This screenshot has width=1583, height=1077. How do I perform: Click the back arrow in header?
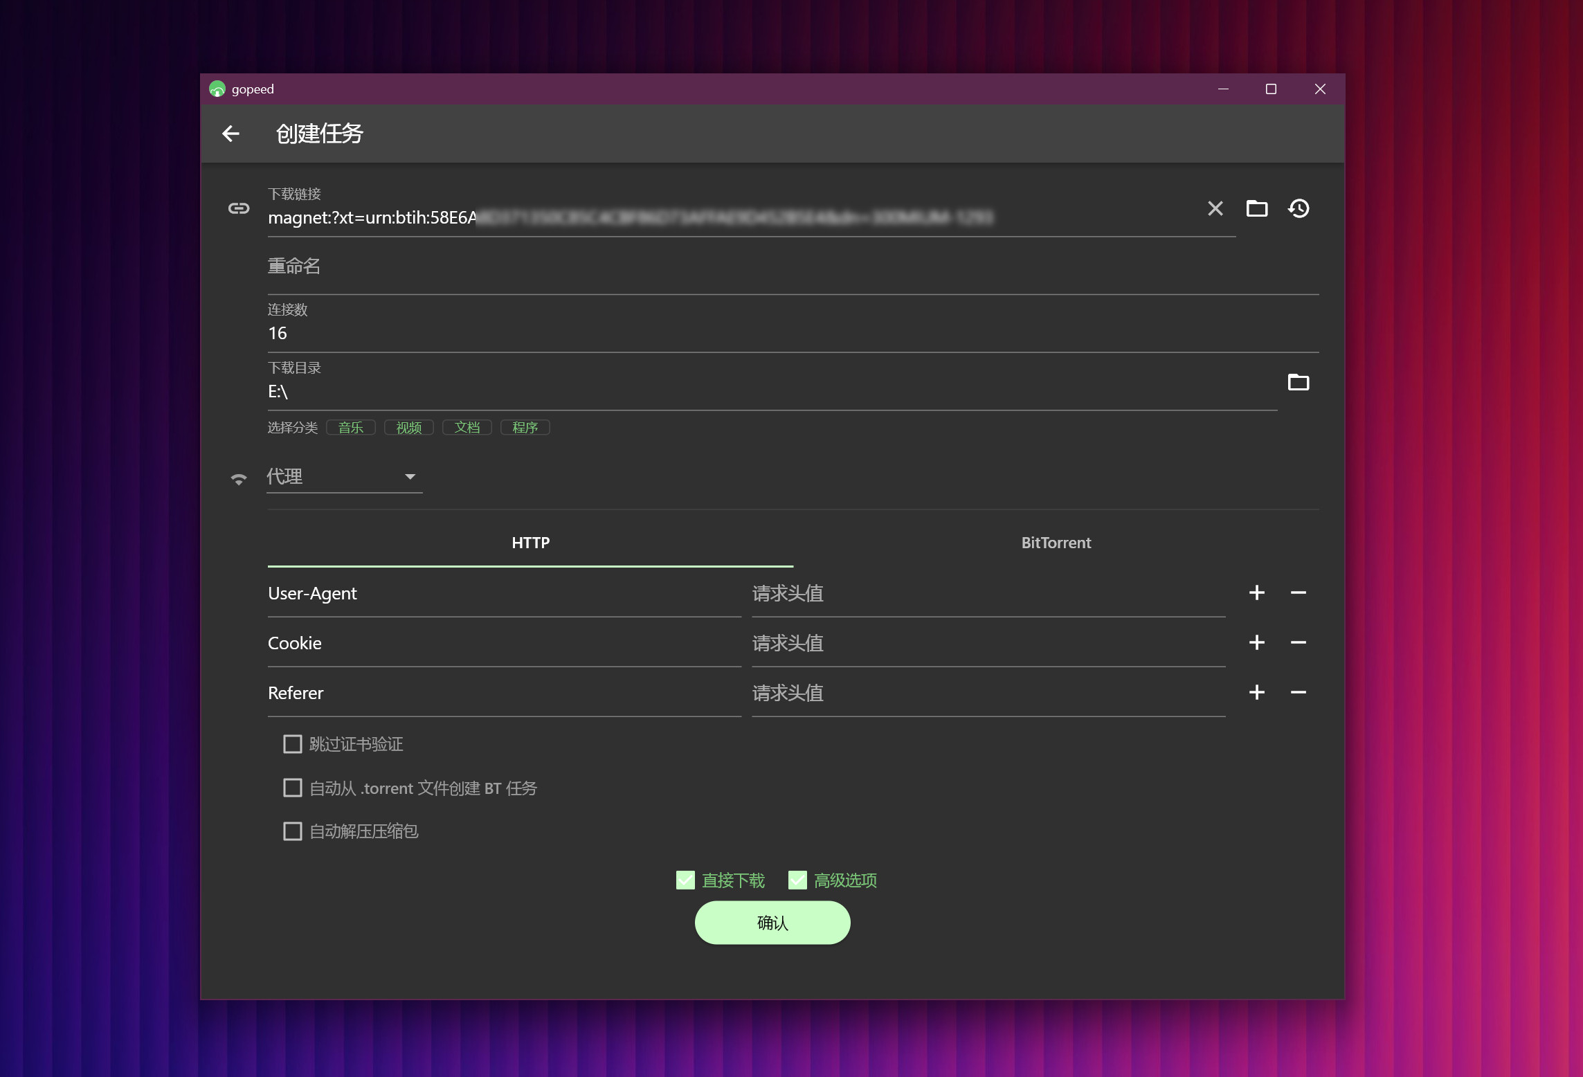230,134
